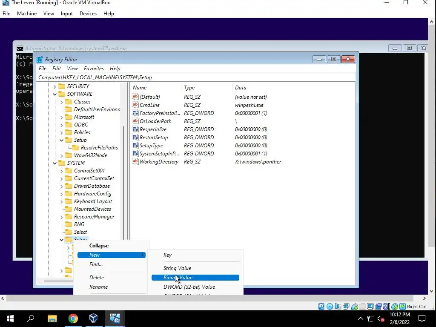Click the FactoryPreInstall DWORD value icon
Screen dimensions: 436x327
pyautogui.click(x=135, y=113)
